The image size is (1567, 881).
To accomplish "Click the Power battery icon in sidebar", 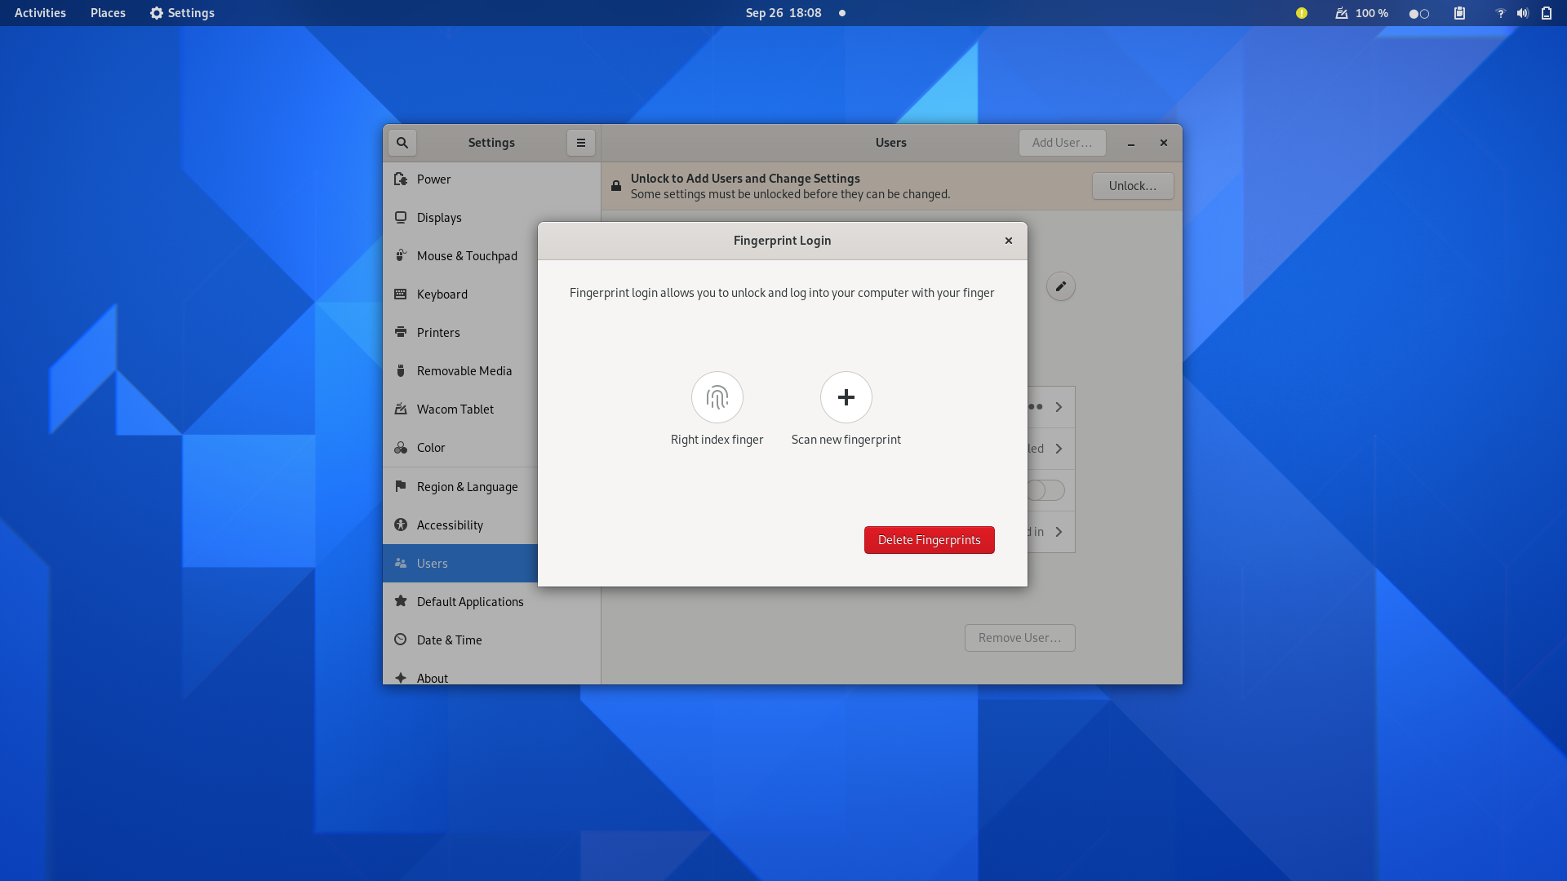I will [401, 179].
